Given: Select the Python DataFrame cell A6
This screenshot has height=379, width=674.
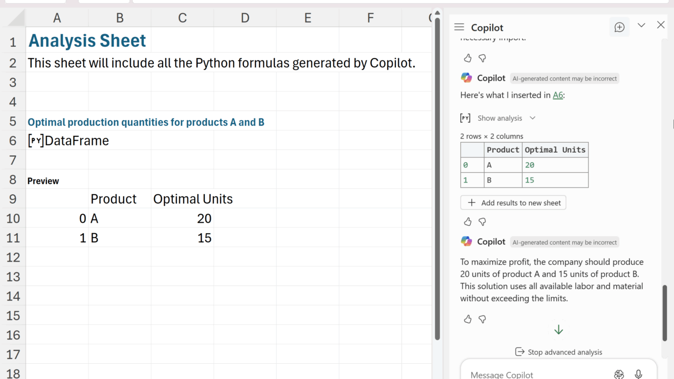Looking at the screenshot, I should coord(57,141).
